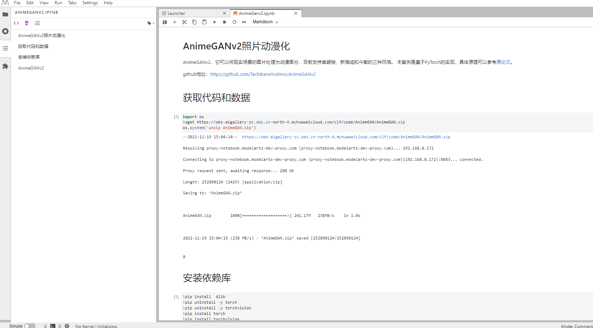The image size is (593, 328).
Task: Click the 获取代码和数据 heading in notebook
Action: click(217, 98)
